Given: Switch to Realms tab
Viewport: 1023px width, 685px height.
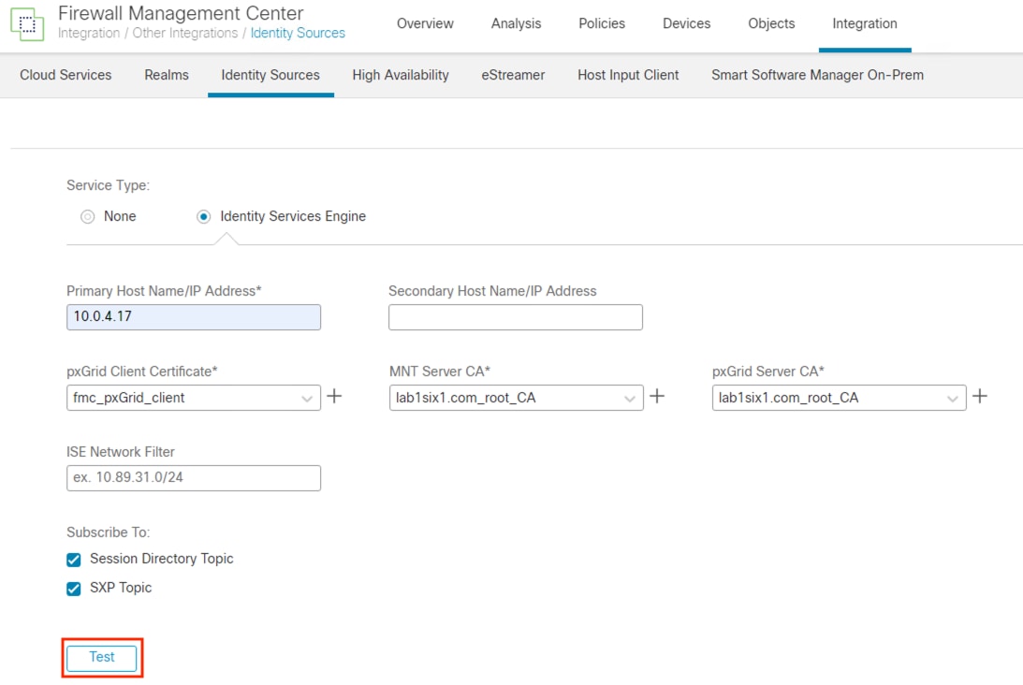Looking at the screenshot, I should (x=167, y=75).
